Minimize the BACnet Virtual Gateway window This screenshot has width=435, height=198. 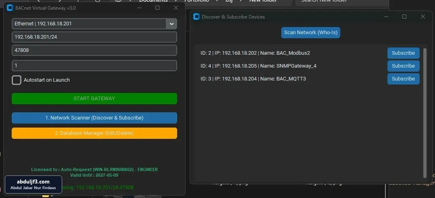click(x=139, y=8)
